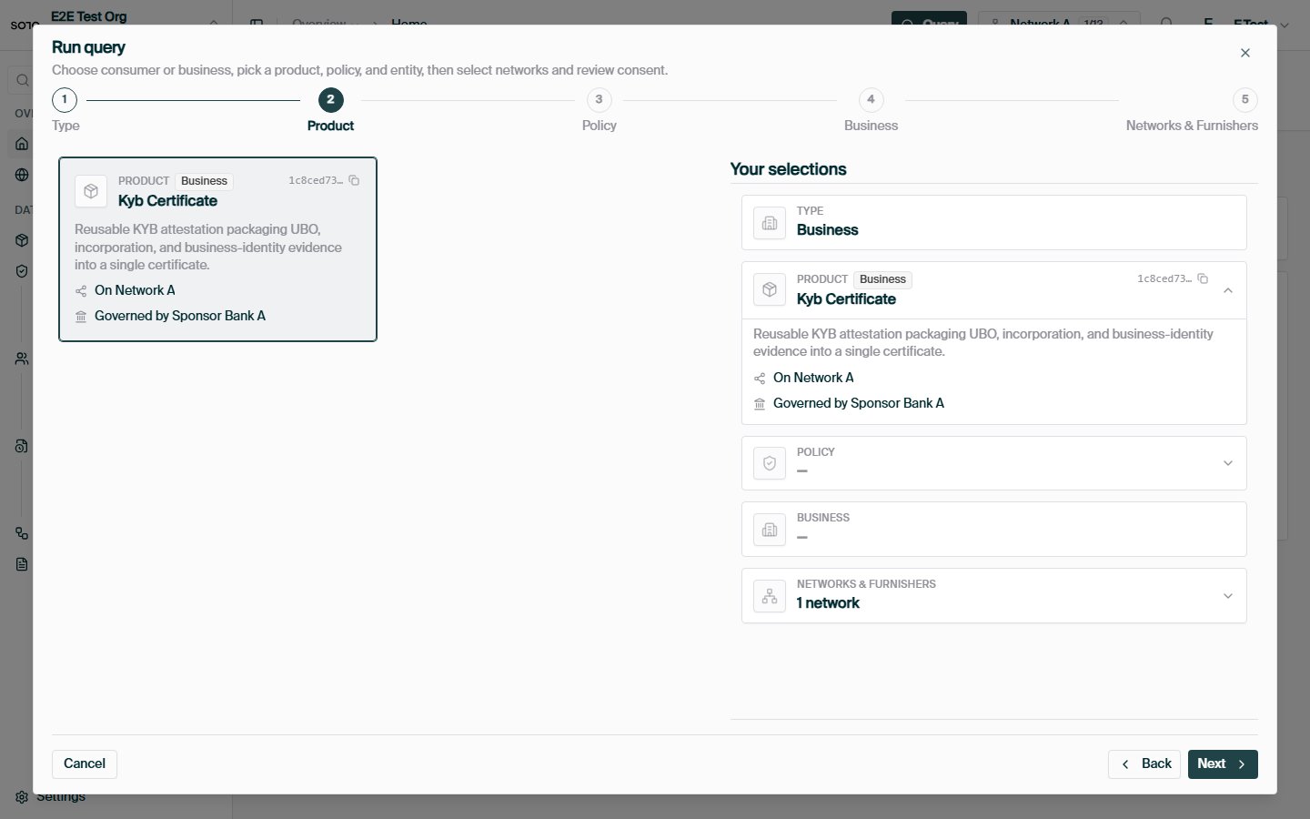Open Home icon in background sidebar
This screenshot has height=819, width=1310.
click(x=22, y=144)
